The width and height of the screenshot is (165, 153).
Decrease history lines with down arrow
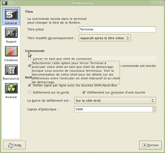tap(154, 111)
